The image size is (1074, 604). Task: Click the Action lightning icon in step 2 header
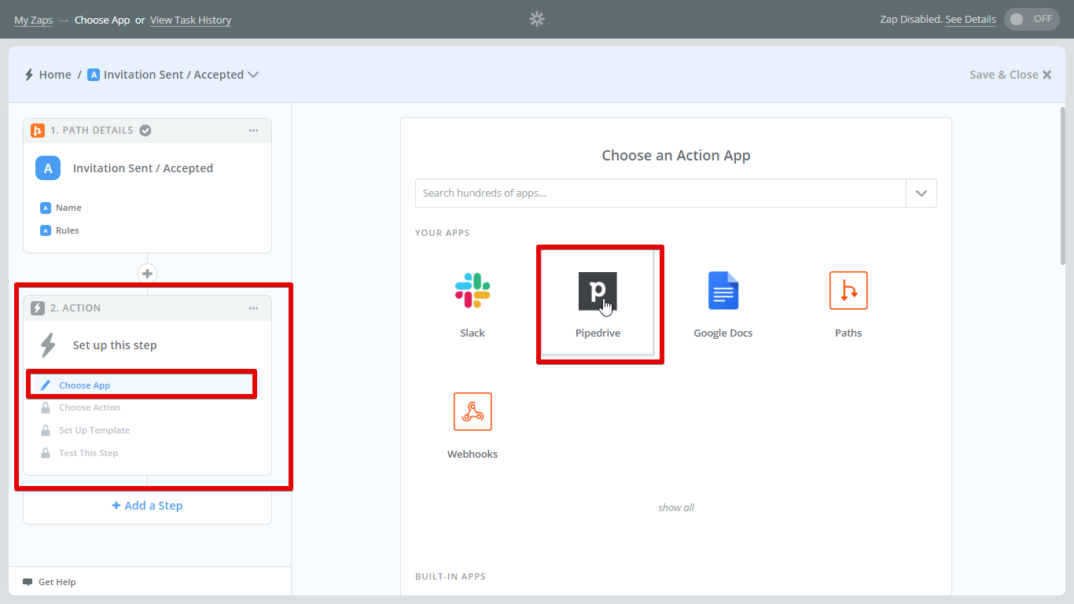[x=37, y=308]
